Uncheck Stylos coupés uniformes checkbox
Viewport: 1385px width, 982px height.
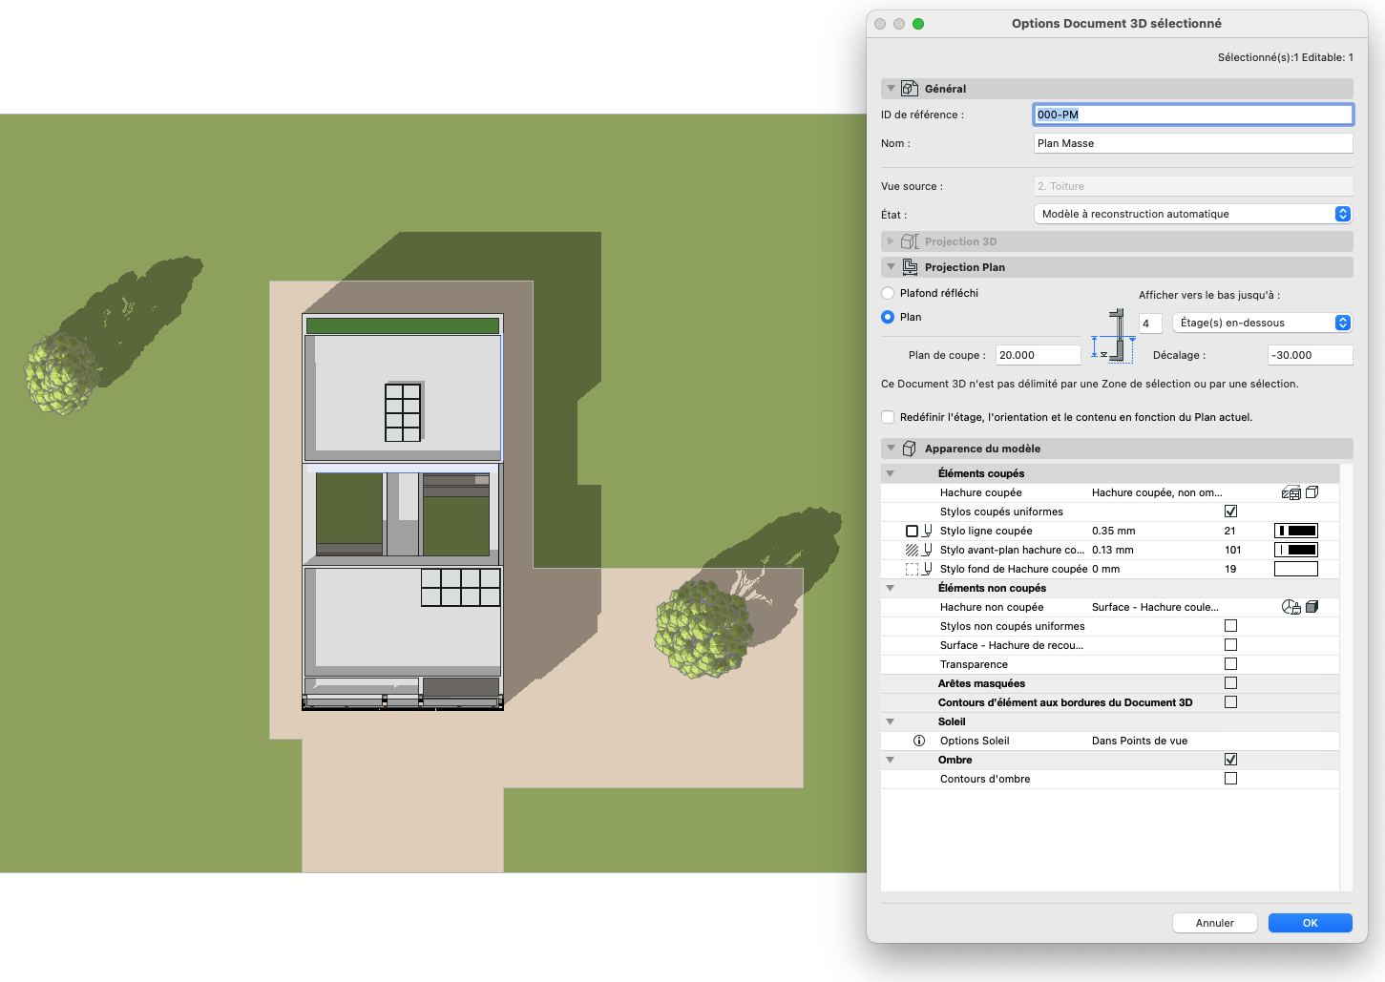pos(1230,512)
